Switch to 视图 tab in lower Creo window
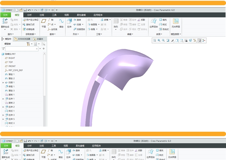Image resolution: width=226 pixels, height=160 pixels. tap(66, 146)
